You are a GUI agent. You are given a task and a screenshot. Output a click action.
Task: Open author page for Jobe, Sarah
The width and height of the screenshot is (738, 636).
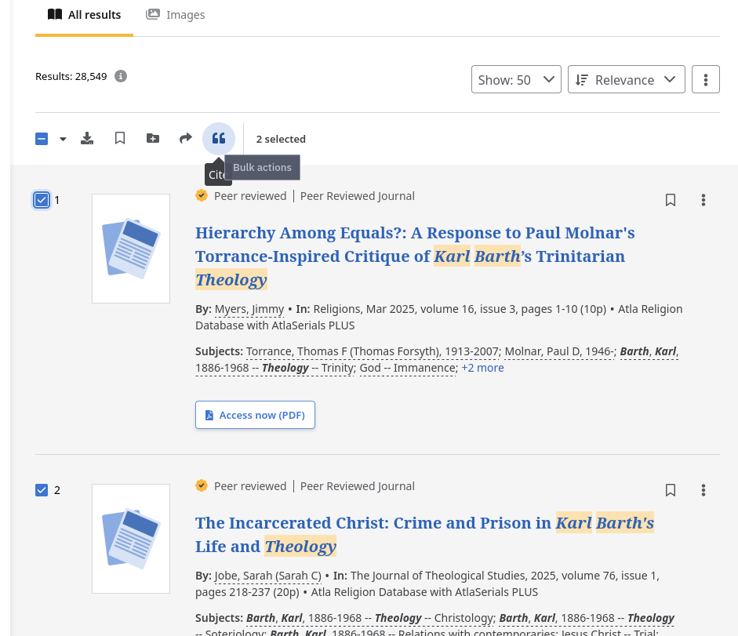tap(267, 575)
